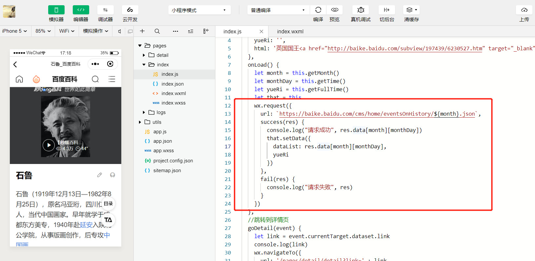The image size is (535, 261).
Task: Open the Clear cache (清缓存) dropdown
Action: tap(411, 10)
